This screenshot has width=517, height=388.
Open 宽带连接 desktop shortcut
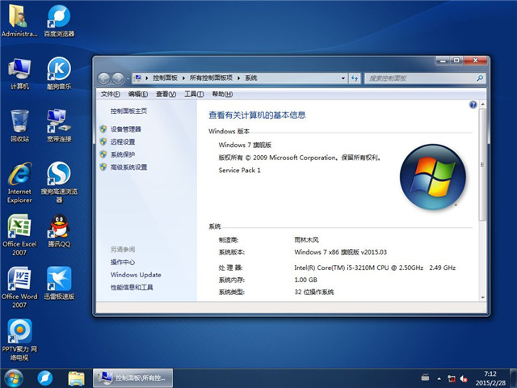click(59, 126)
